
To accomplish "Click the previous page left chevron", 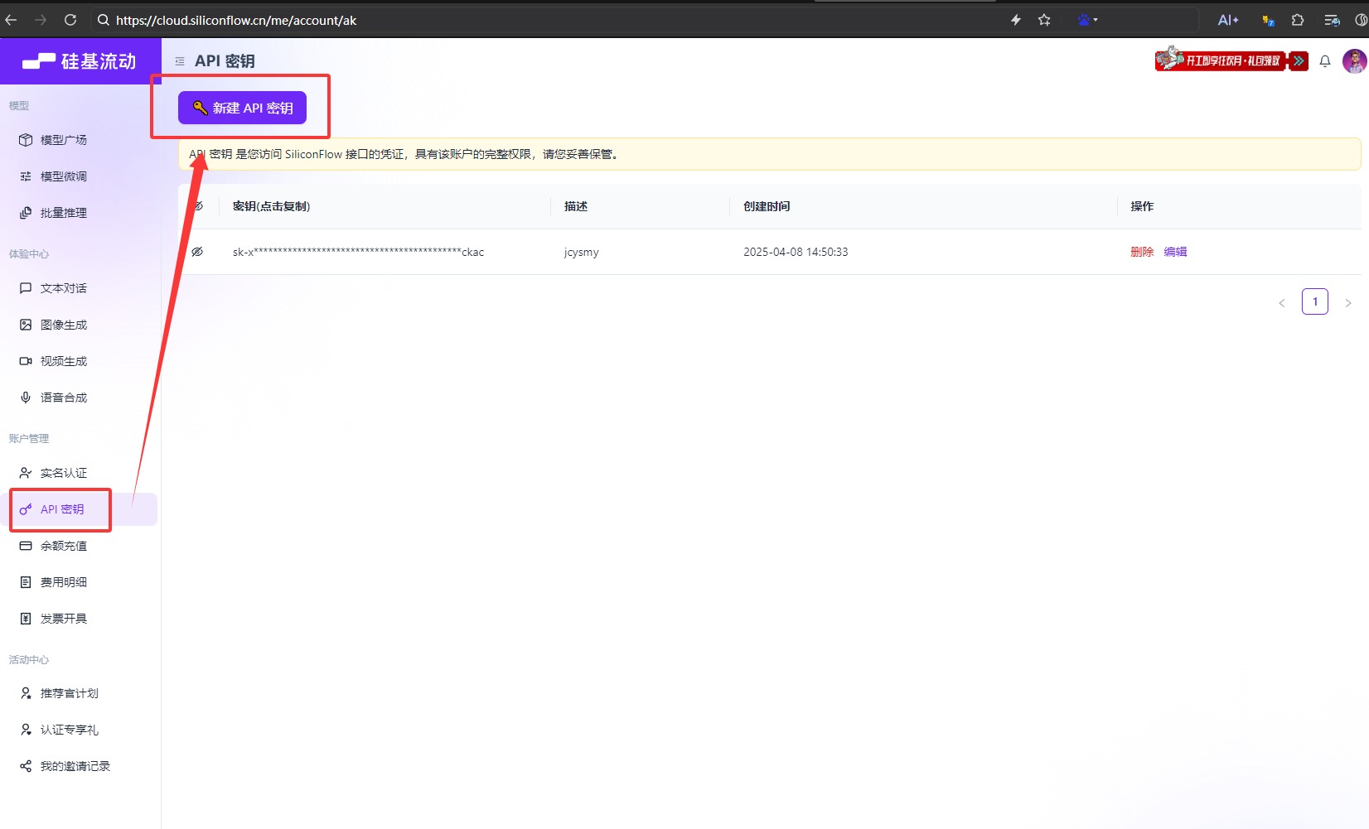I will pyautogui.click(x=1282, y=302).
